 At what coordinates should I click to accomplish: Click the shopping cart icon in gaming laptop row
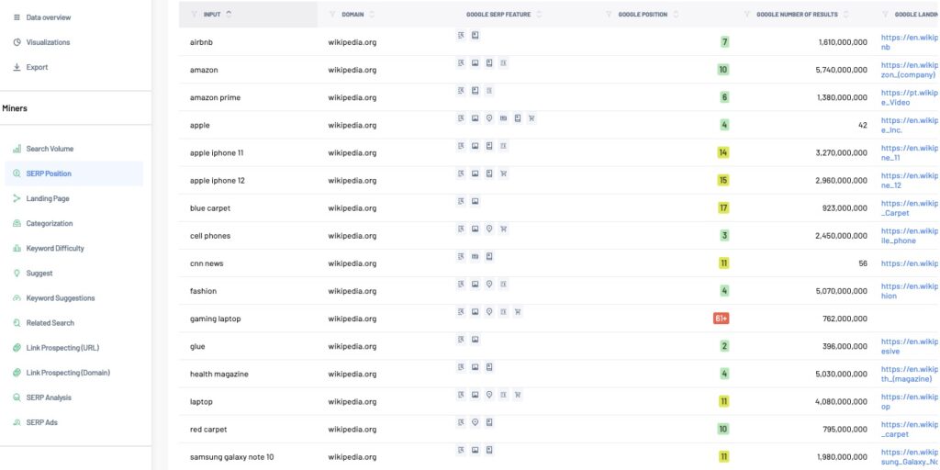tap(518, 312)
